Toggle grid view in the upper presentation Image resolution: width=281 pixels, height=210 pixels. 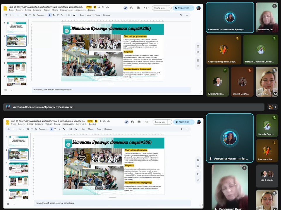(6, 90)
